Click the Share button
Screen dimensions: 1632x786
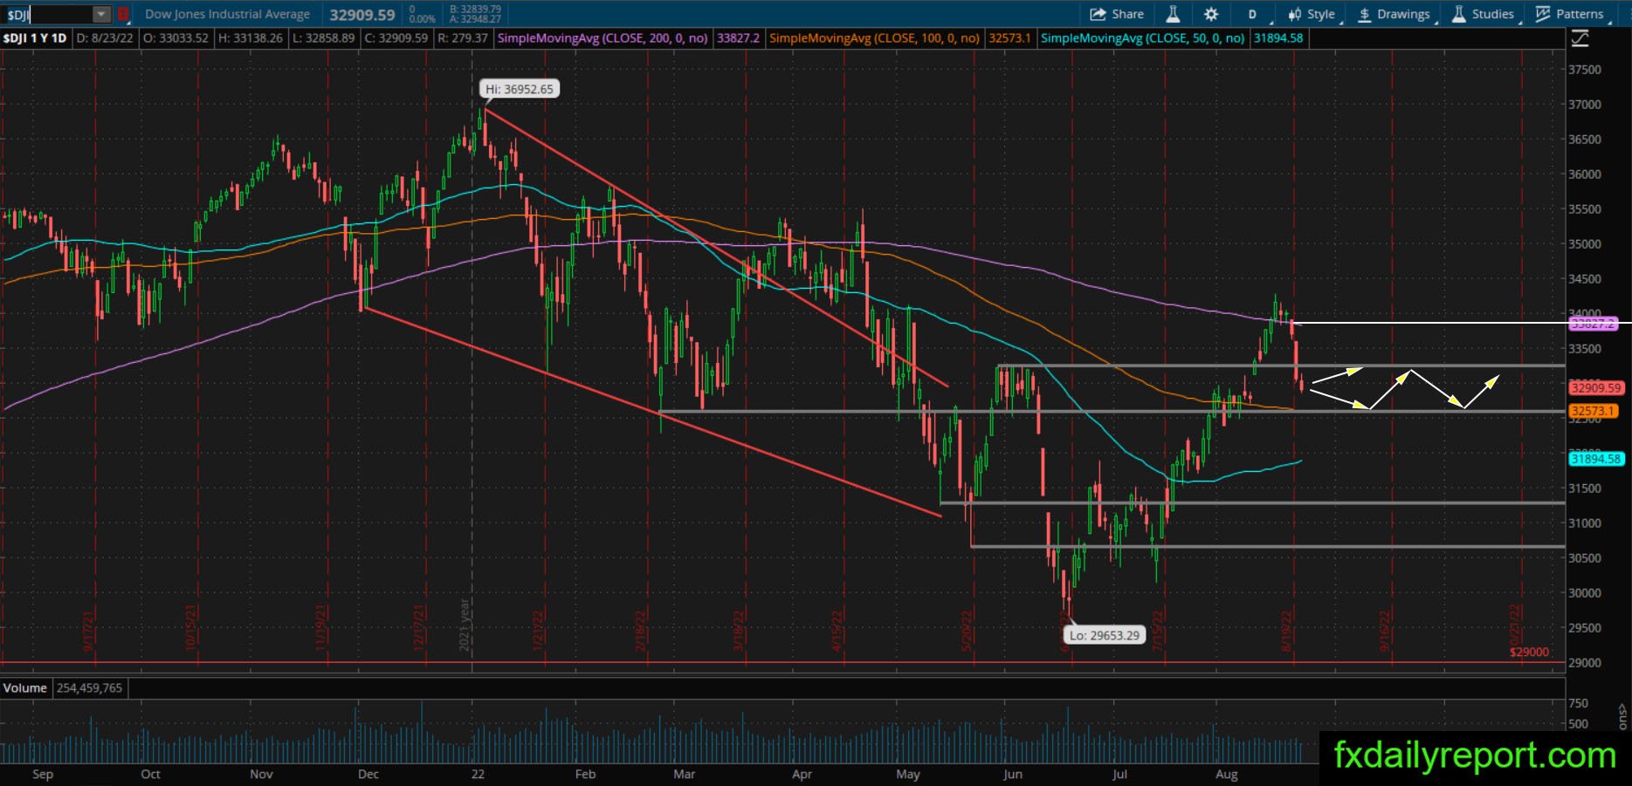1117,14
